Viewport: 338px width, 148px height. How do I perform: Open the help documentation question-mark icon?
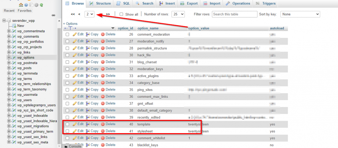point(26,5)
